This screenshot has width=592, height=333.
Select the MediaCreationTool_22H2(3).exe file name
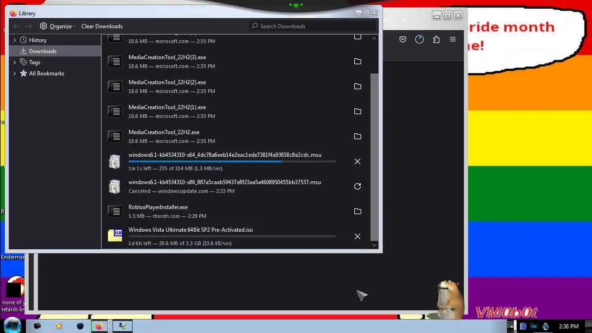(167, 57)
